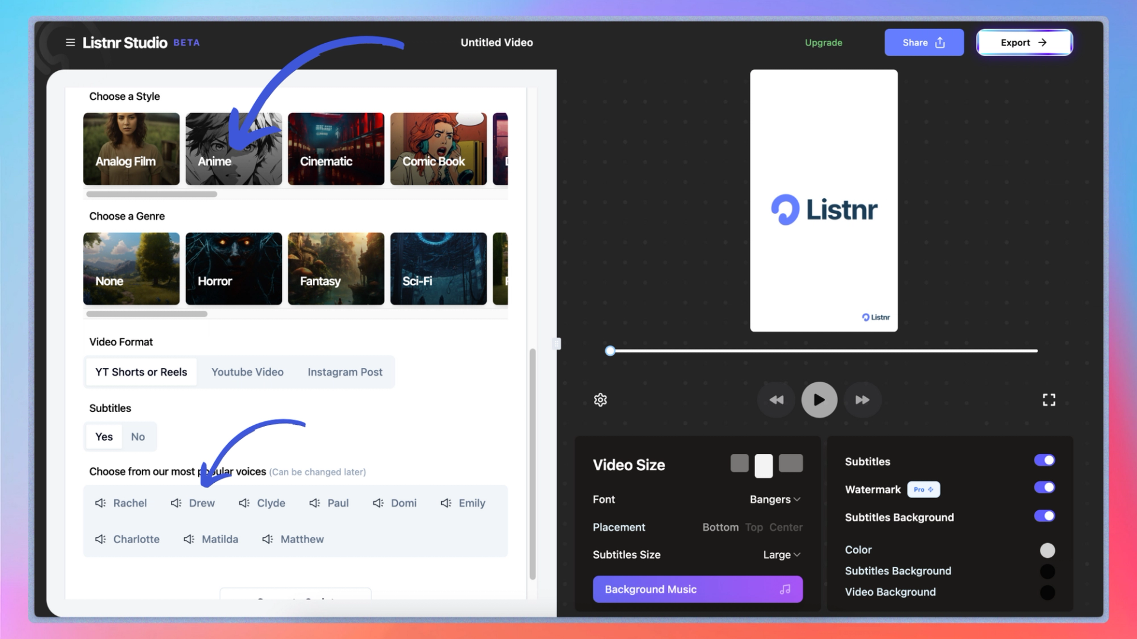Enter fullscreen with the expand icon
Screen dimensions: 1137x639
tap(1049, 400)
